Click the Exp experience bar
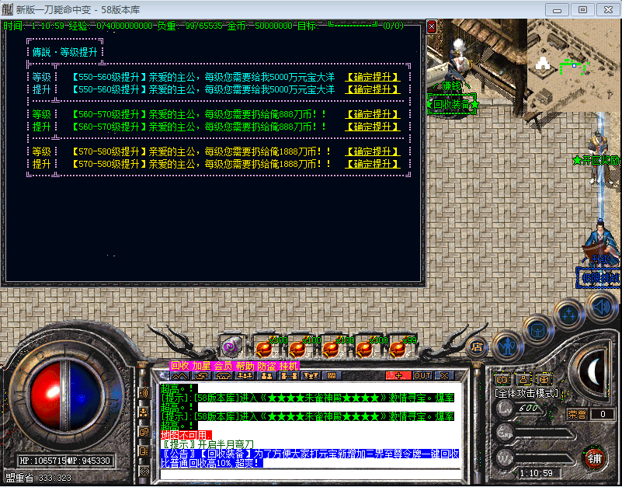622x487 pixels. (536, 433)
